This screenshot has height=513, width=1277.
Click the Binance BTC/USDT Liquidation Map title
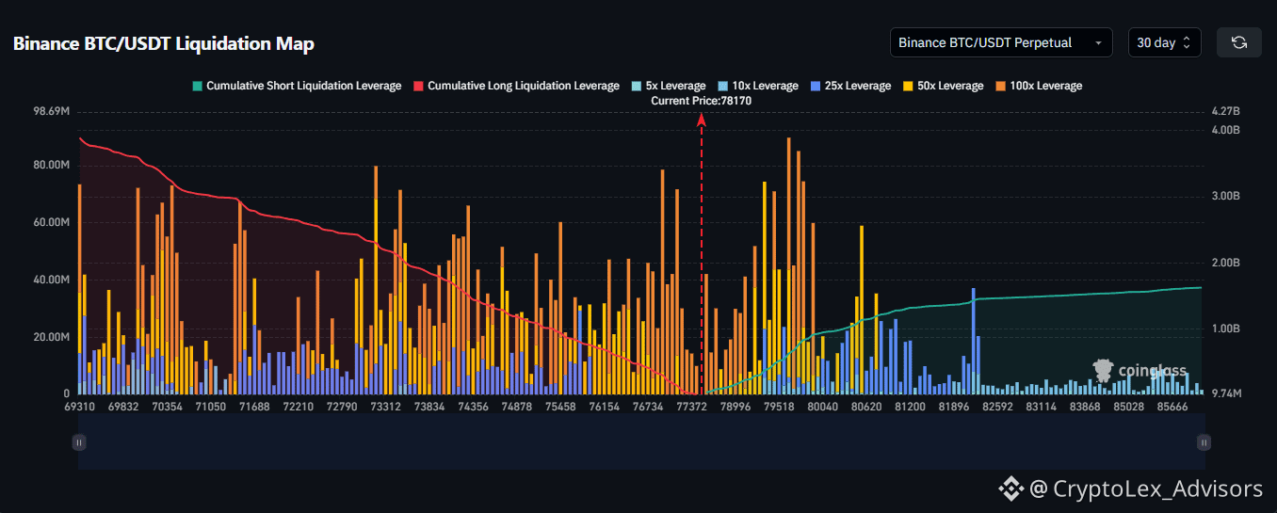(x=164, y=43)
